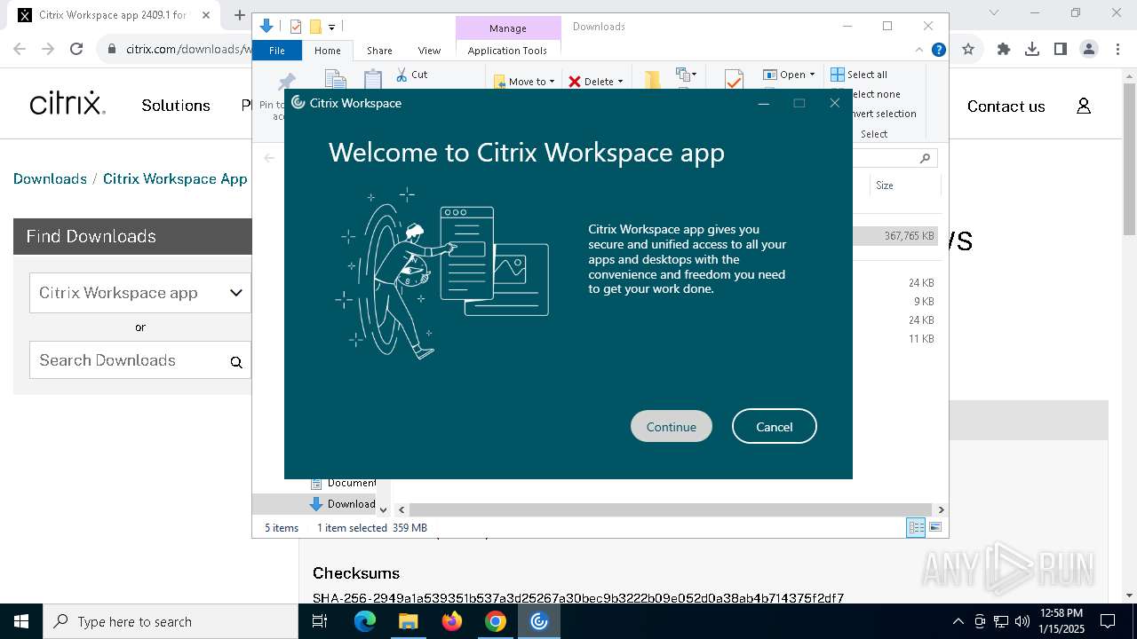1137x639 pixels.
Task: Collapse the Explorer ribbon chevron
Action: click(919, 51)
